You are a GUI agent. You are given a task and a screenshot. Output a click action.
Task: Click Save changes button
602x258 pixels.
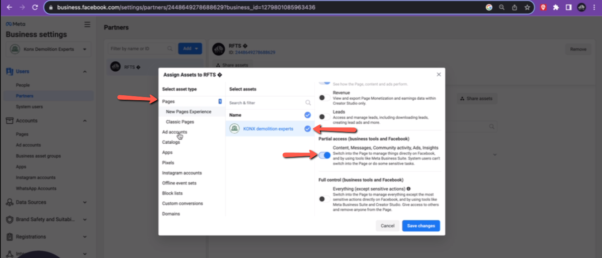click(x=421, y=226)
